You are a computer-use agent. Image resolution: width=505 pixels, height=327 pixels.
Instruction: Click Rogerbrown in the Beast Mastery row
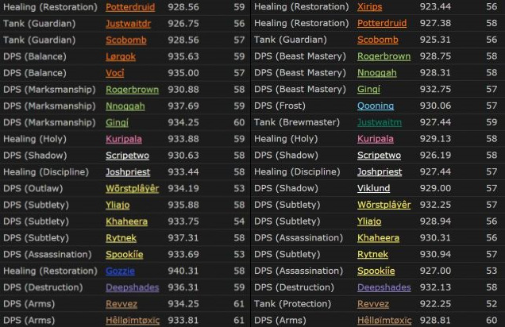tap(384, 56)
